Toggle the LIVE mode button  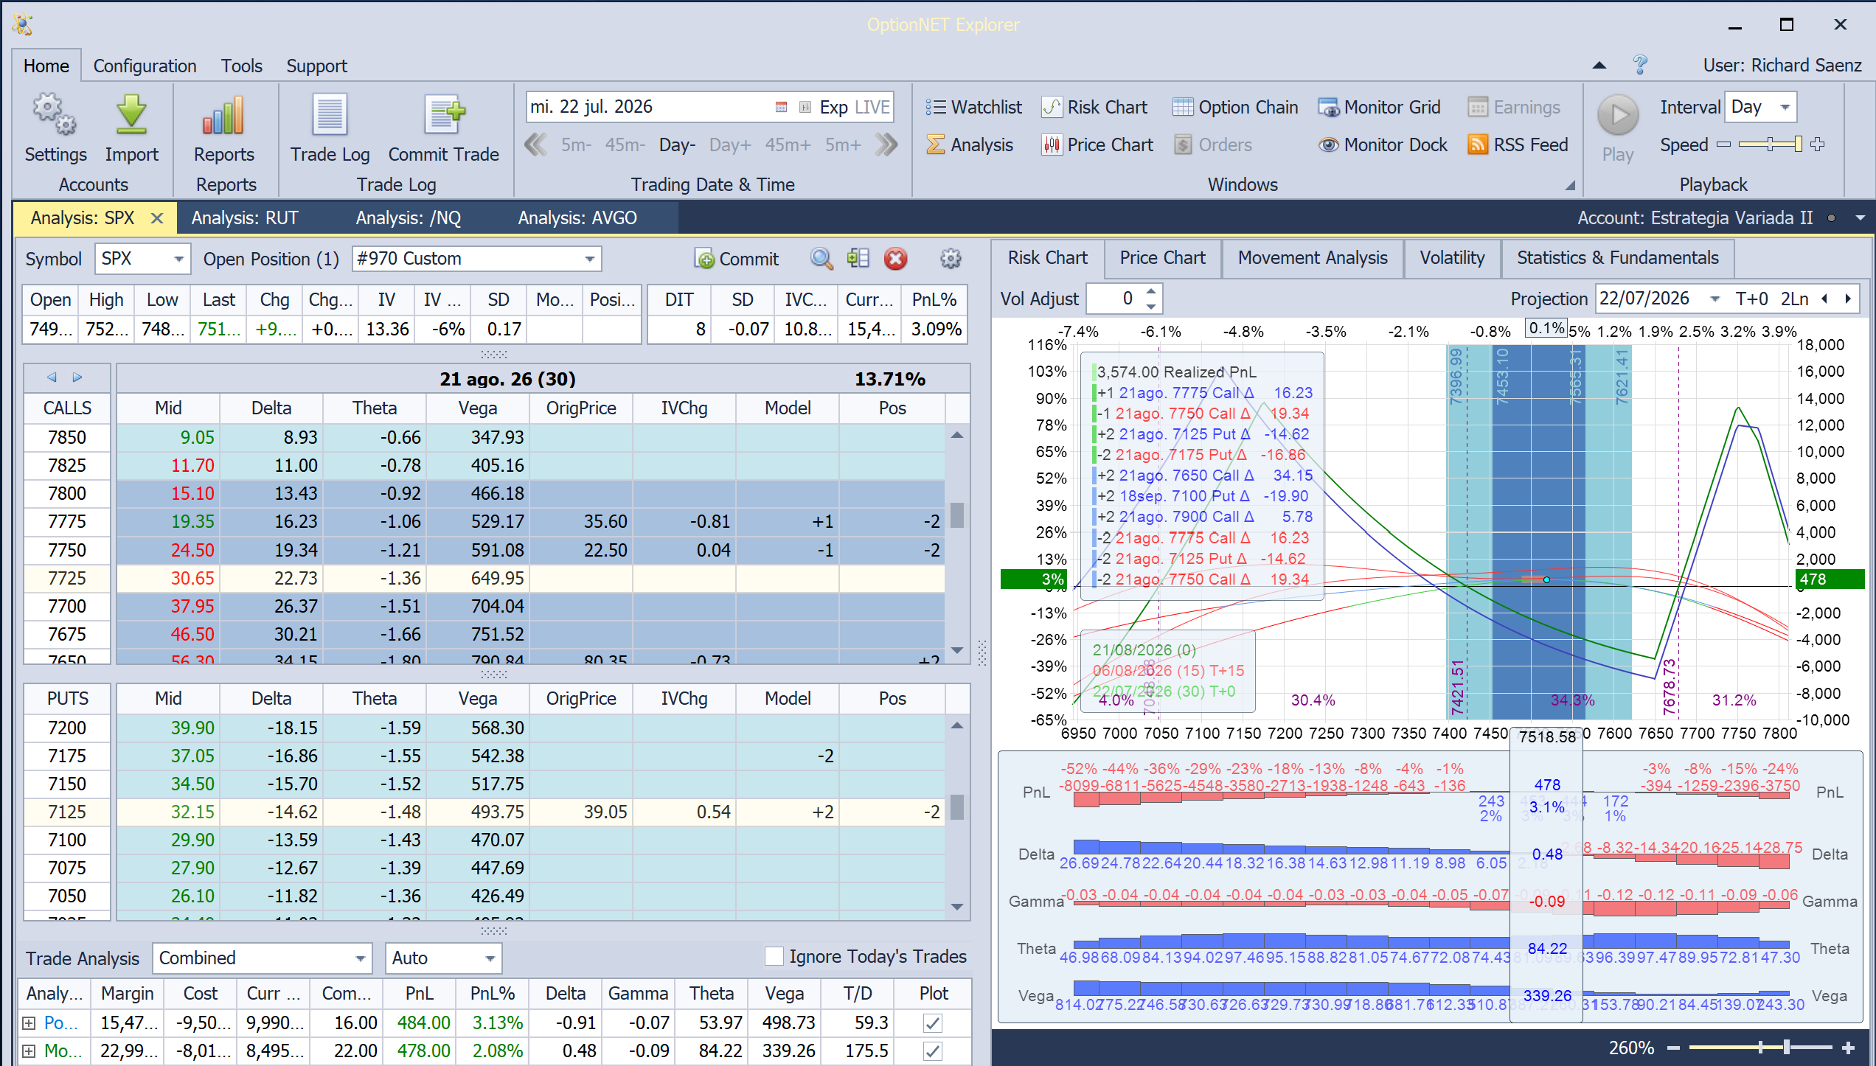872,108
